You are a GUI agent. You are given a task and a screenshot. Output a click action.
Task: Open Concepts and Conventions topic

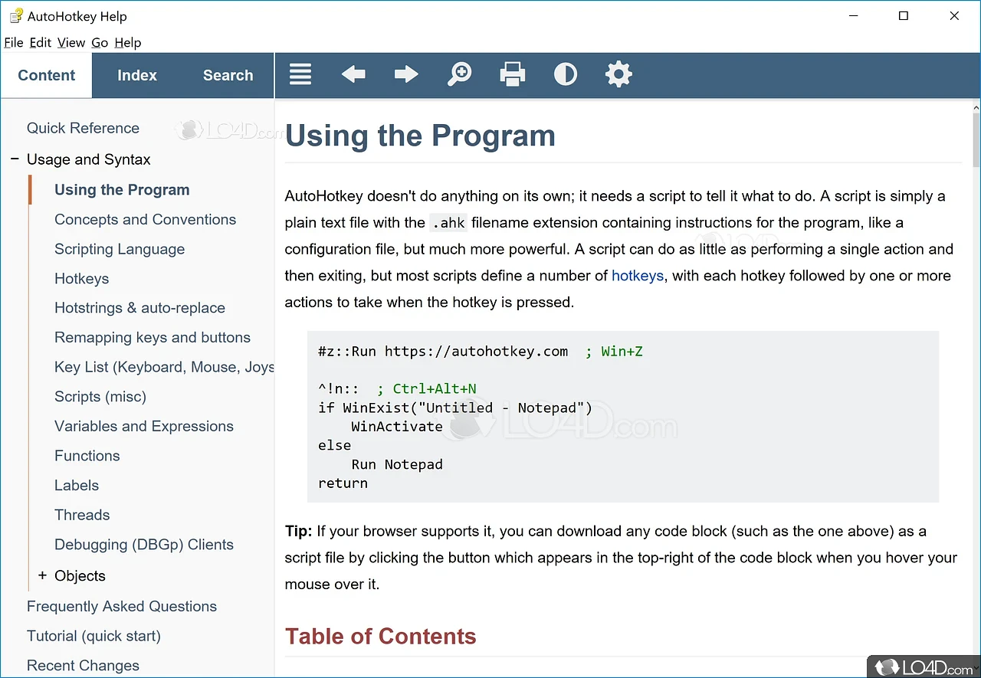pos(145,219)
